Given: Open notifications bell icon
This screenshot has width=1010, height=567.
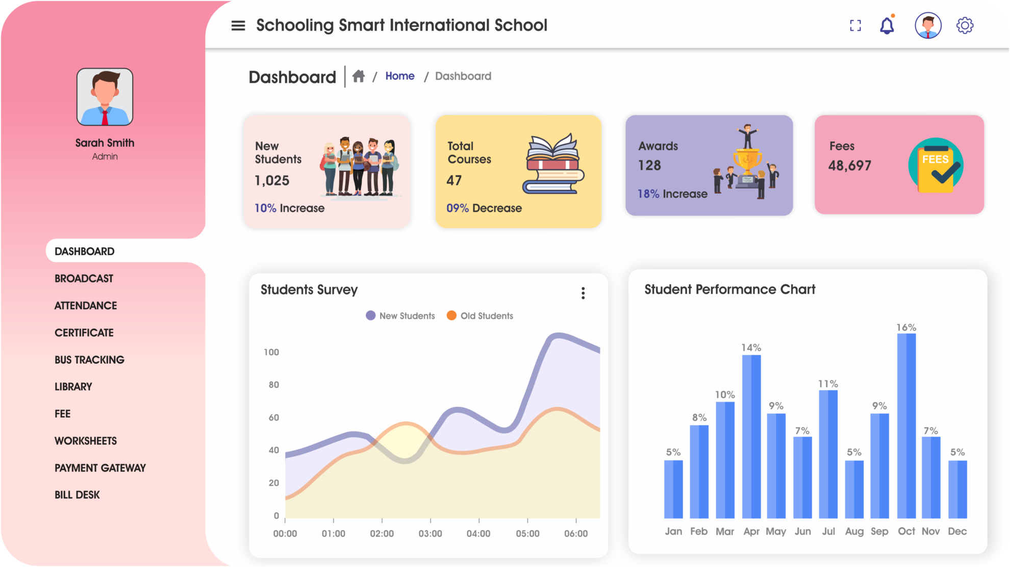Looking at the screenshot, I should [x=887, y=25].
